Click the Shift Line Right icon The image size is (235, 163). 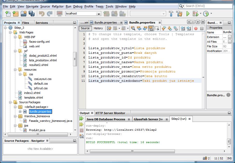tap(189, 28)
